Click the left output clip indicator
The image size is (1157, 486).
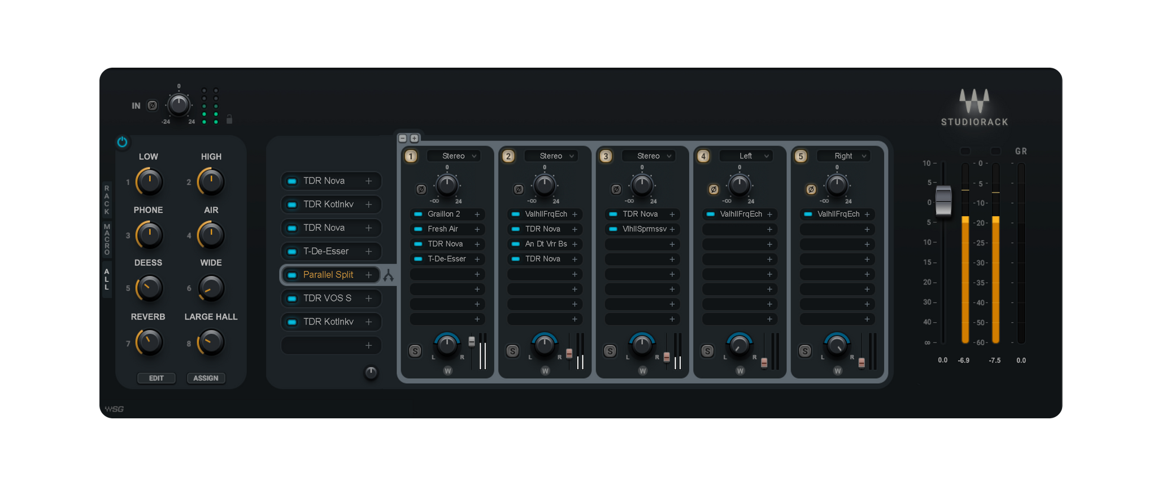point(965,151)
